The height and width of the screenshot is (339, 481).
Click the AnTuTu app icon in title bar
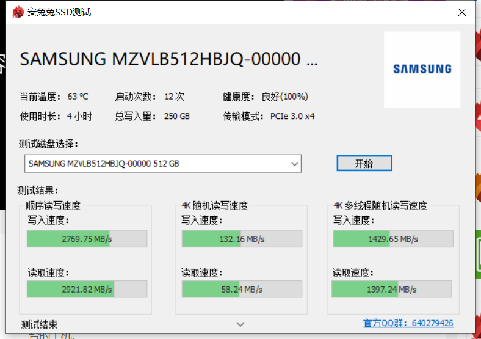point(17,12)
